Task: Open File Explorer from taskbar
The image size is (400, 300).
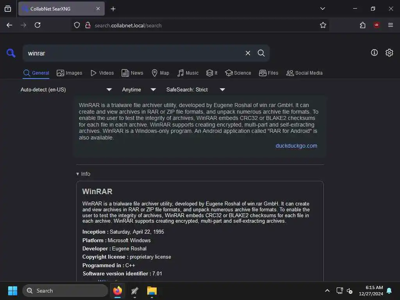Action: pyautogui.click(x=152, y=291)
